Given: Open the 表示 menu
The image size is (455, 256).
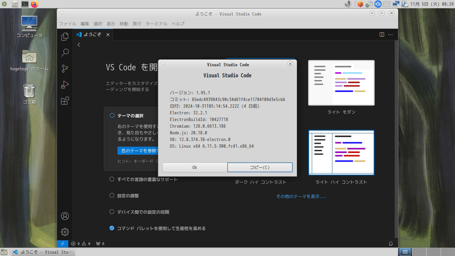Looking at the screenshot, I should pos(111,24).
